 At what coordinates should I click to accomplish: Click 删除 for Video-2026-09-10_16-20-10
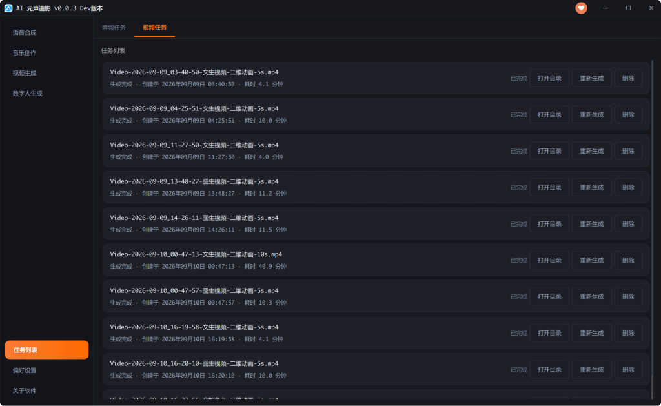coord(628,370)
